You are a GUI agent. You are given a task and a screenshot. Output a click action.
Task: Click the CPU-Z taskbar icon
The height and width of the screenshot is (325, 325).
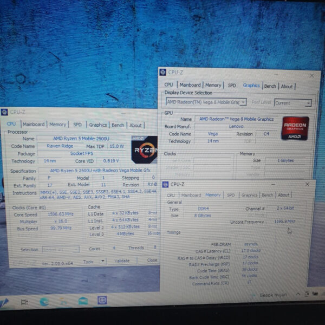[102, 300]
